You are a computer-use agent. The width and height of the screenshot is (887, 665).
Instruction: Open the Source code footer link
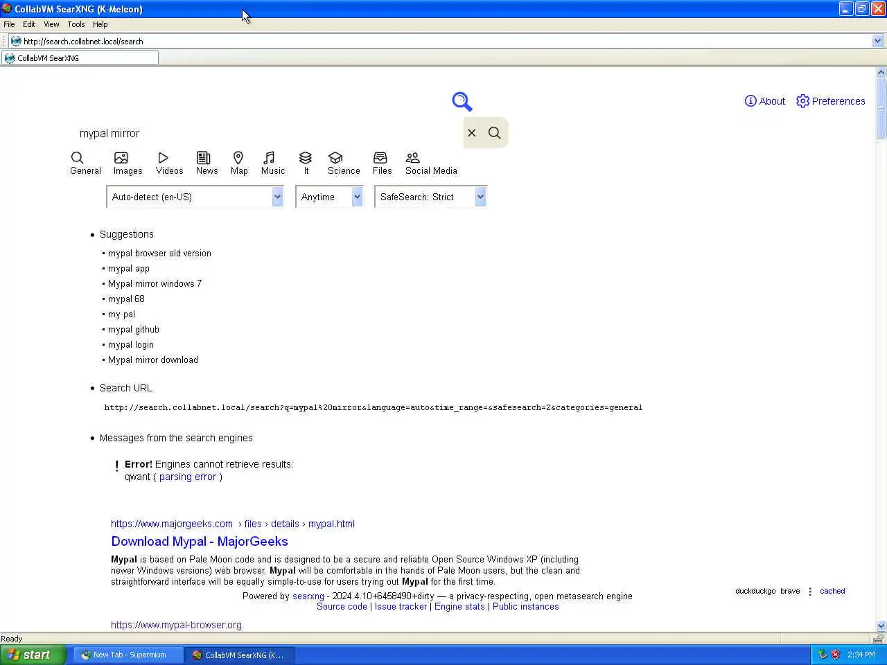coord(342,607)
